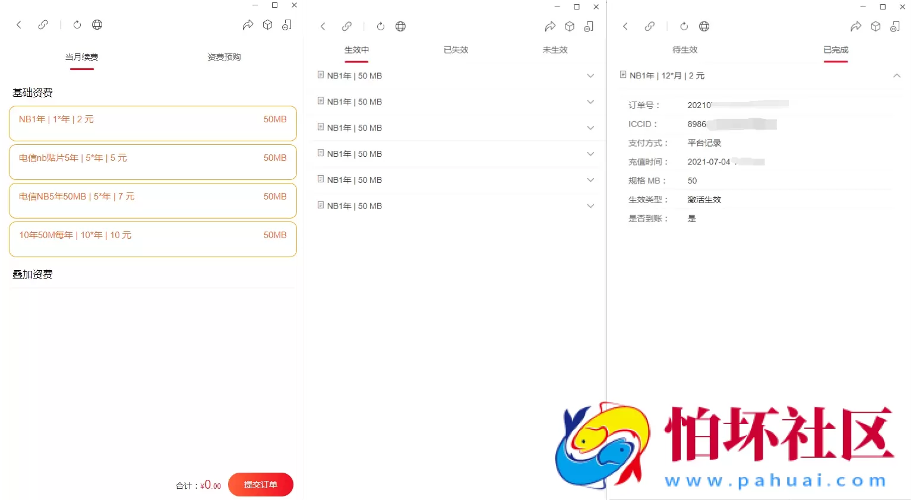Collapse the NB1年 | 12*月 order details
Image resolution: width=913 pixels, height=500 pixels.
coord(896,75)
